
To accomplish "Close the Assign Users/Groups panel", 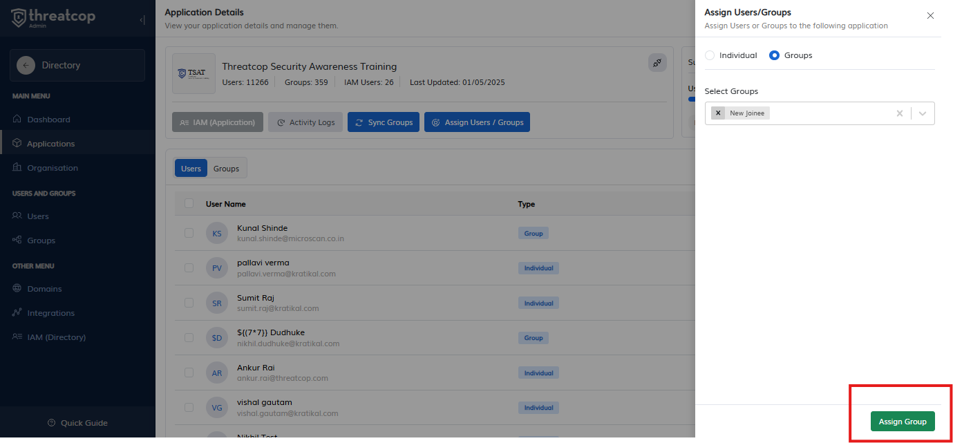I will (930, 16).
